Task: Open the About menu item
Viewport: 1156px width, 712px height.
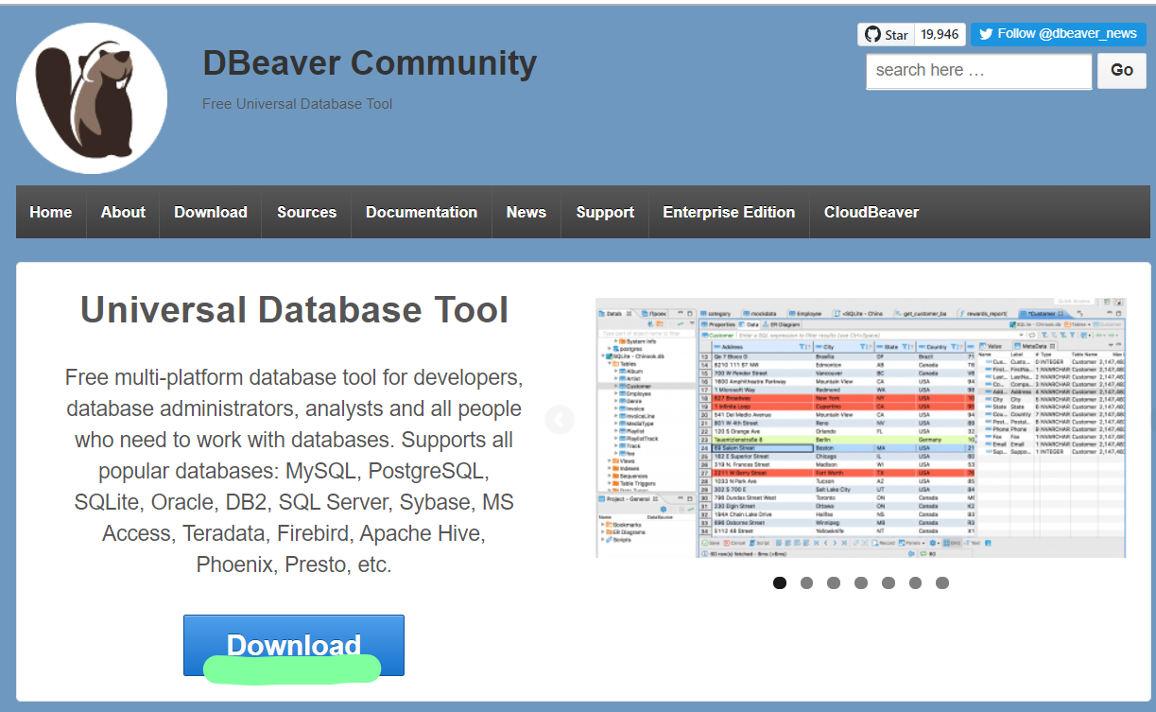Action: [123, 212]
